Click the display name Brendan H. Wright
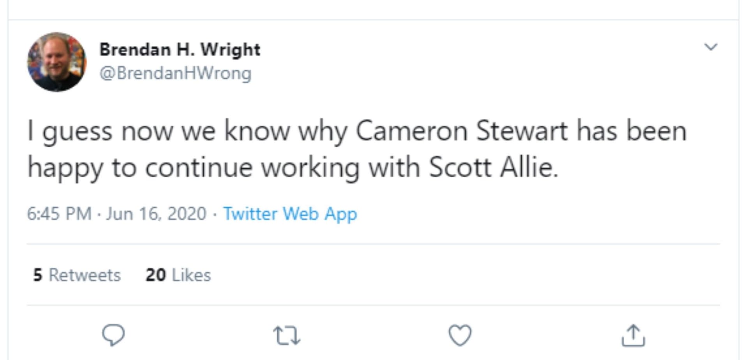The height and width of the screenshot is (360, 748). coord(180,49)
